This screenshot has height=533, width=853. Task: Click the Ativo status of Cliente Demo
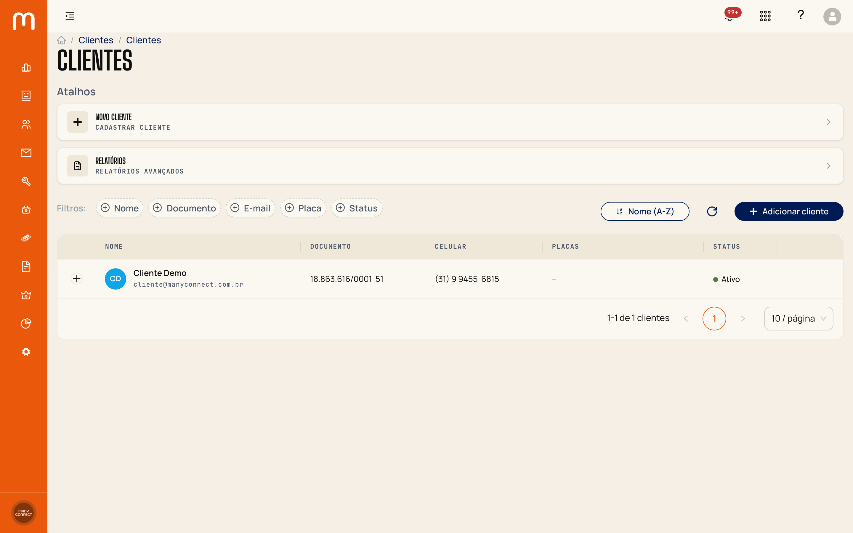point(727,279)
